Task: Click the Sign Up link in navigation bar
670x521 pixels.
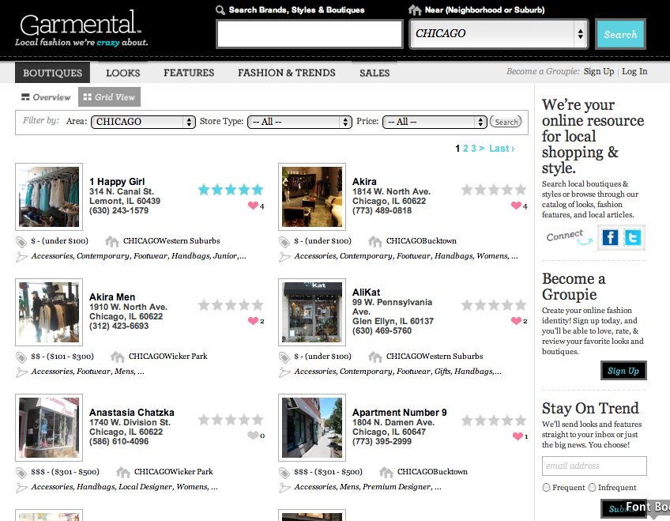Action: pos(599,71)
